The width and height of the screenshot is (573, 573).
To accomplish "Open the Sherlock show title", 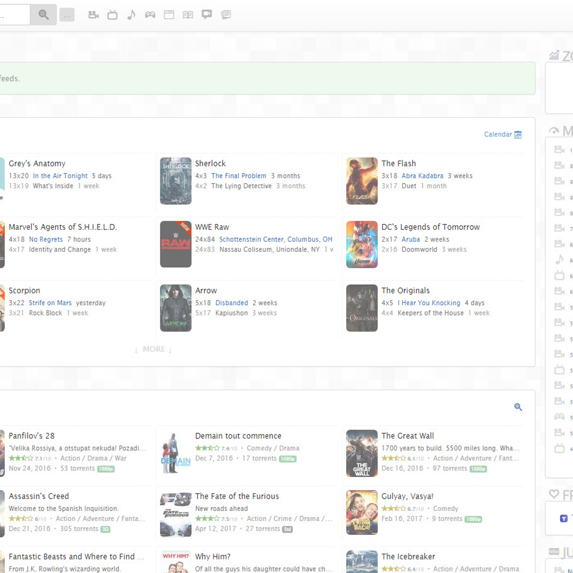I will point(210,163).
